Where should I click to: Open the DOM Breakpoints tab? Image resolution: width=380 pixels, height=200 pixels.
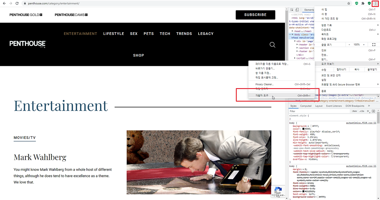tap(355, 106)
